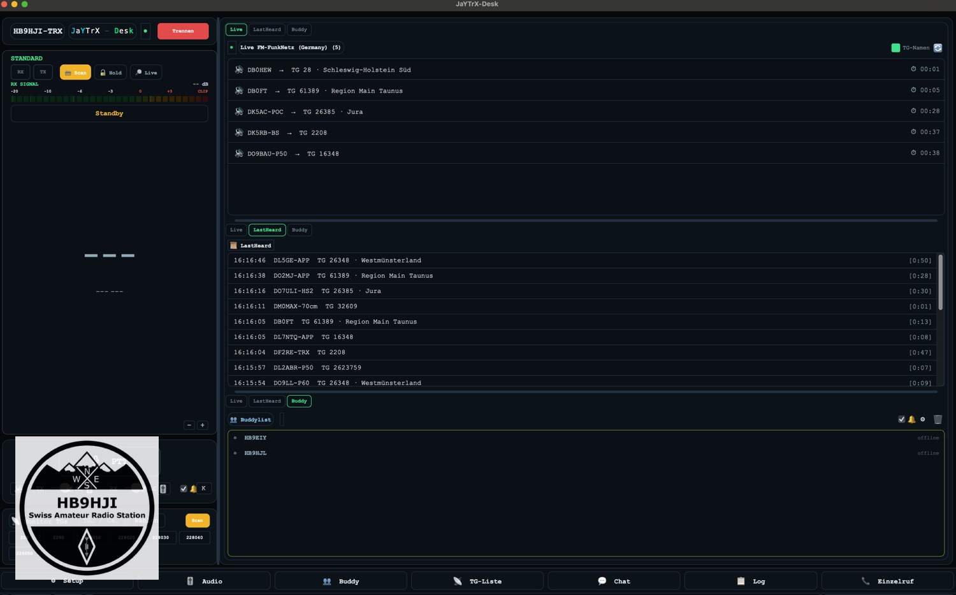Viewport: 956px width, 595px height.
Task: Select the DK5RB-BS live entry
Action: [x=586, y=133]
